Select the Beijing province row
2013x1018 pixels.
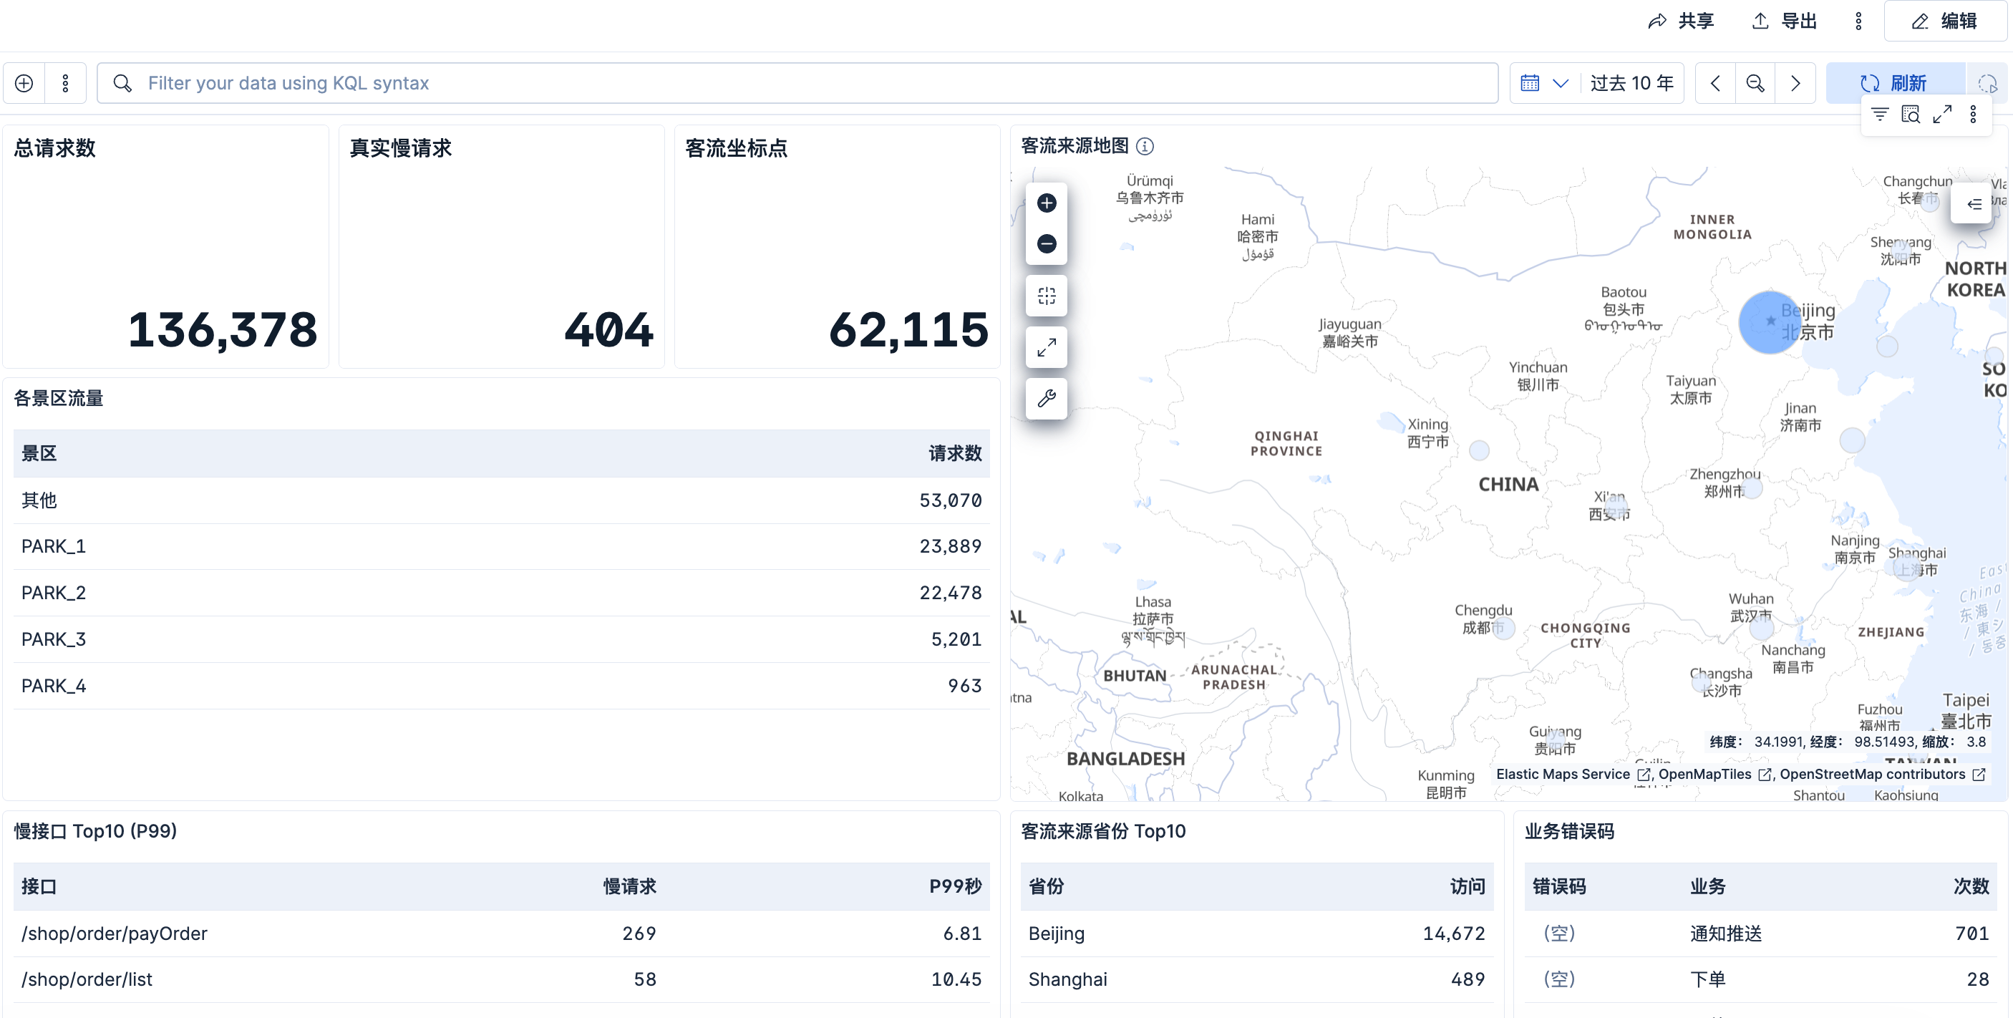point(1256,934)
